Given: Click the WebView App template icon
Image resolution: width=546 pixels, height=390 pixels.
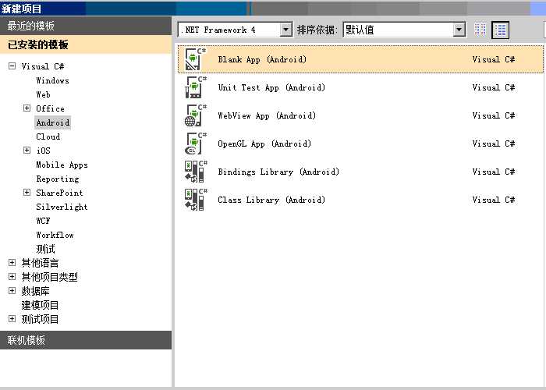Looking at the screenshot, I should (x=196, y=115).
